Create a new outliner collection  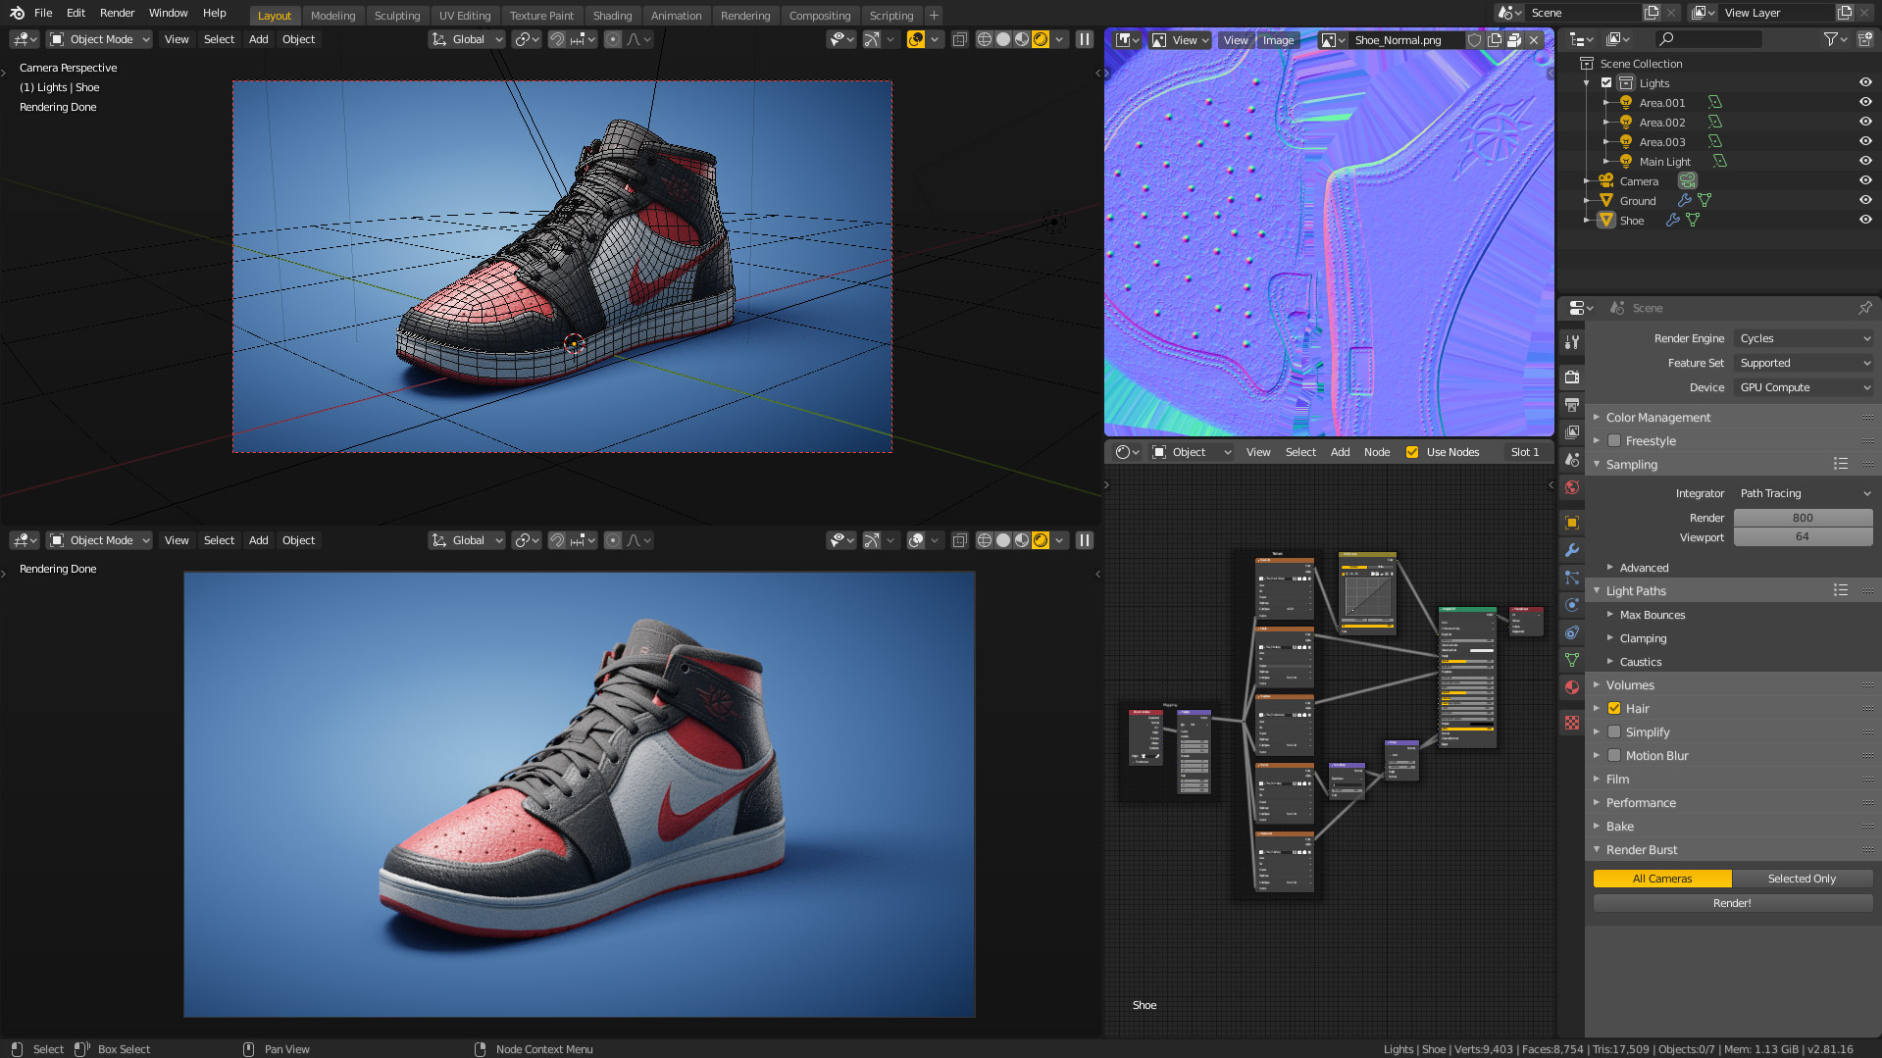[1864, 39]
